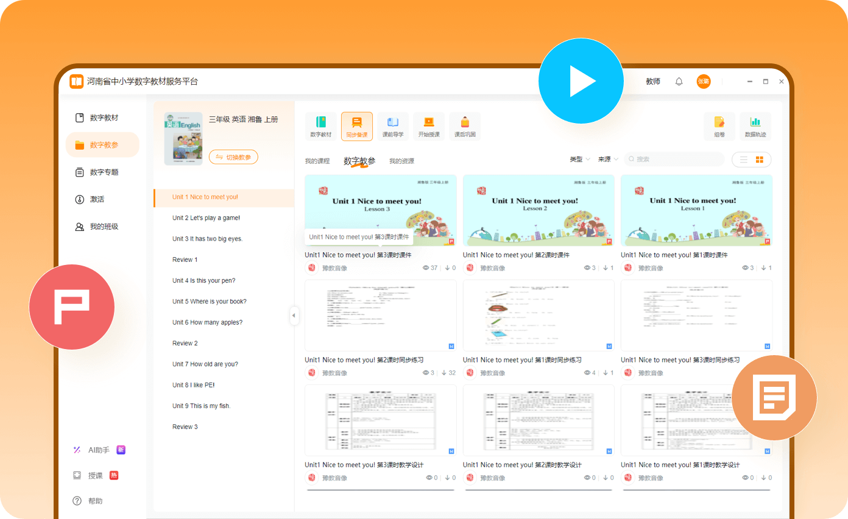Screen dimensions: 848x519
Task: Open the Lesson 1 courseware thumbnail
Action: [x=696, y=210]
